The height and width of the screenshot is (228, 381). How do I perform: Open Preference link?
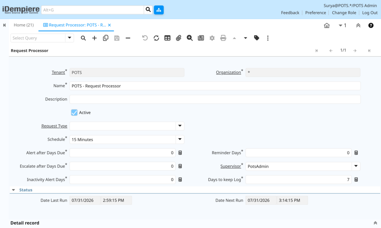tap(316, 13)
